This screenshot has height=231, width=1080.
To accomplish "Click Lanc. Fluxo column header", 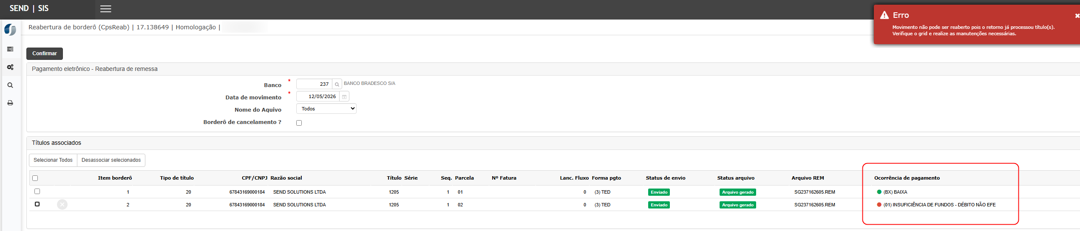I will (574, 178).
